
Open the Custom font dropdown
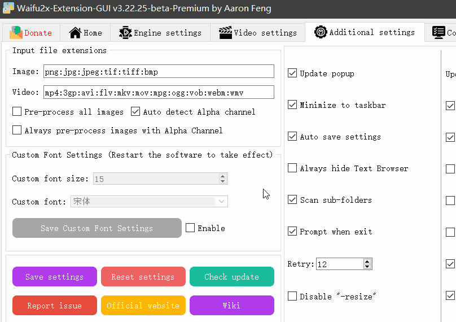tap(149, 202)
